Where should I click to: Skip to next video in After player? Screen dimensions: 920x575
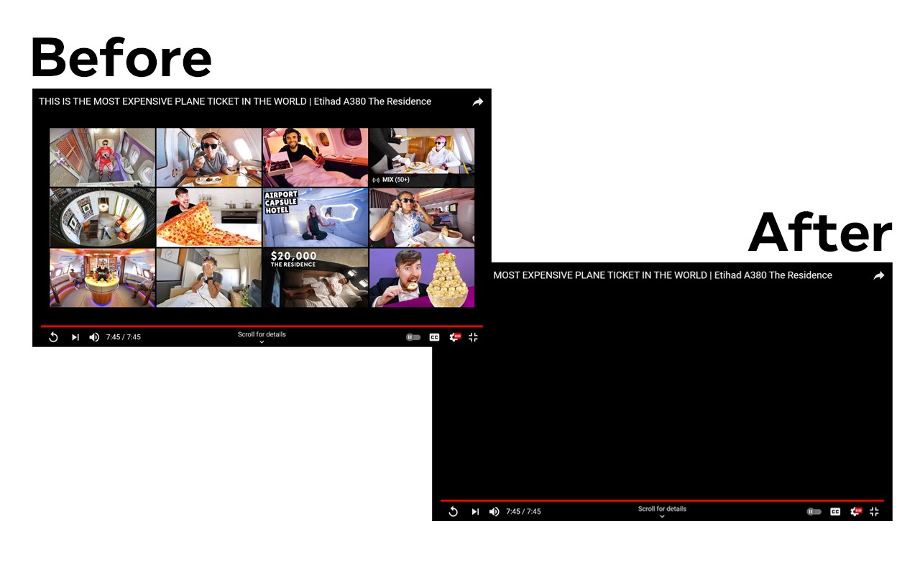(475, 512)
